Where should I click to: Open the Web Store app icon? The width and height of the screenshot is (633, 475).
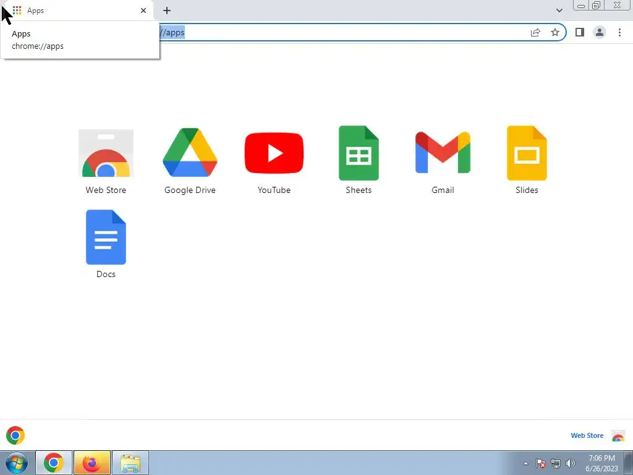coord(106,153)
